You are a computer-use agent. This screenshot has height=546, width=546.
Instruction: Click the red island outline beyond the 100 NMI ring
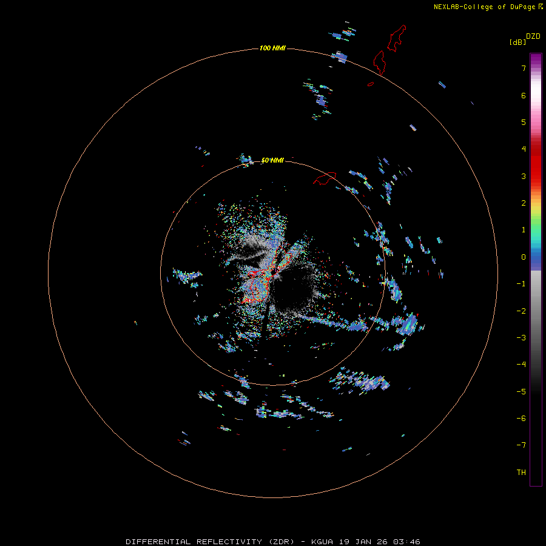click(x=396, y=38)
